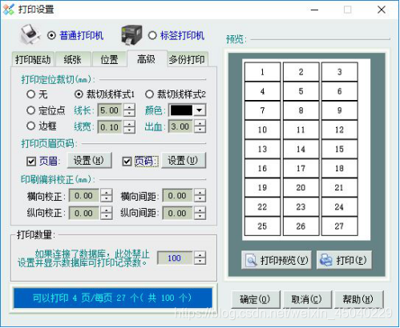Click the 取消(C) cancel button

307,299
